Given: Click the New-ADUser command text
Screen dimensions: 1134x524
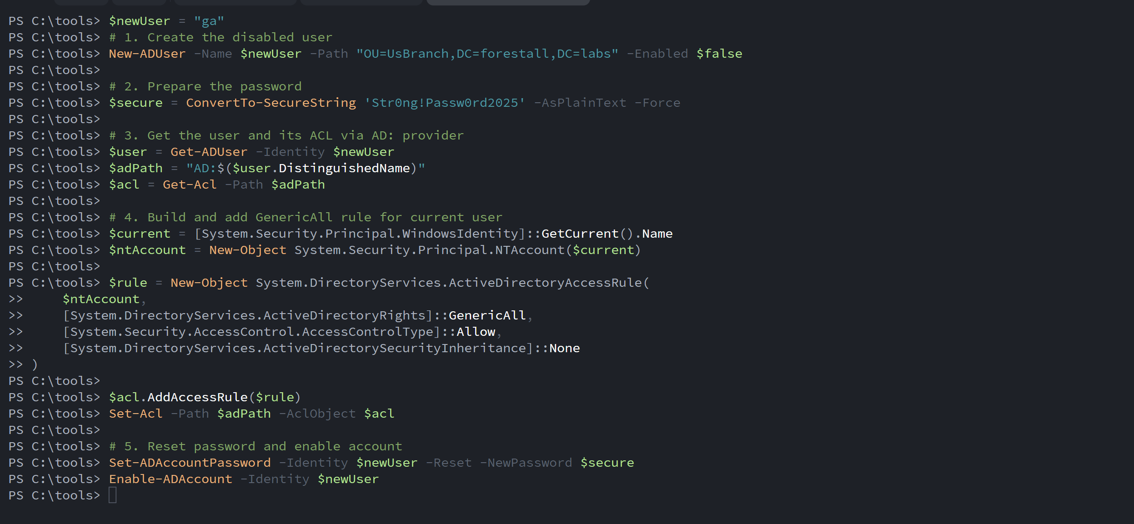Looking at the screenshot, I should [x=147, y=54].
